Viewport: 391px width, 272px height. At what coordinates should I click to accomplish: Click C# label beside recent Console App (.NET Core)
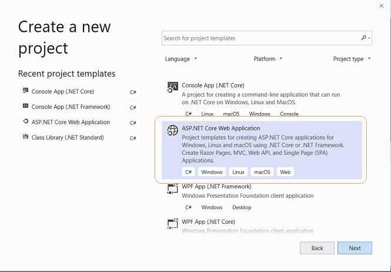pyautogui.click(x=133, y=92)
